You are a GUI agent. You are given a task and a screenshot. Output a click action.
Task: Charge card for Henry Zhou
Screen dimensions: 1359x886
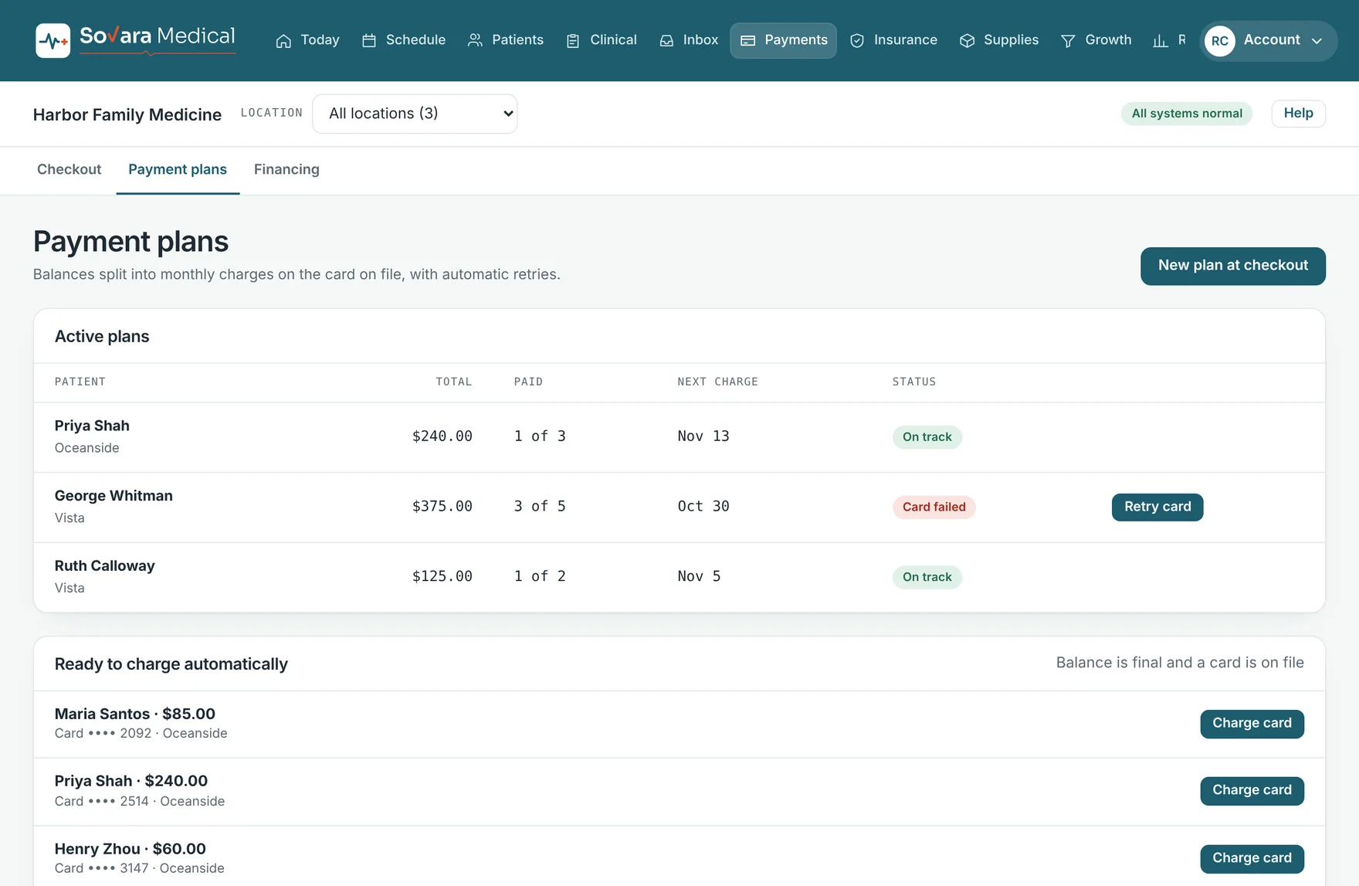[x=1252, y=858]
